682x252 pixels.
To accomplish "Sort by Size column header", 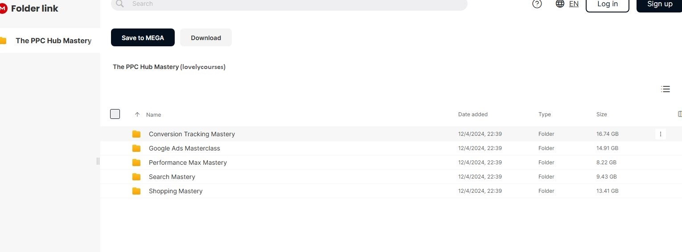I will 601,114.
